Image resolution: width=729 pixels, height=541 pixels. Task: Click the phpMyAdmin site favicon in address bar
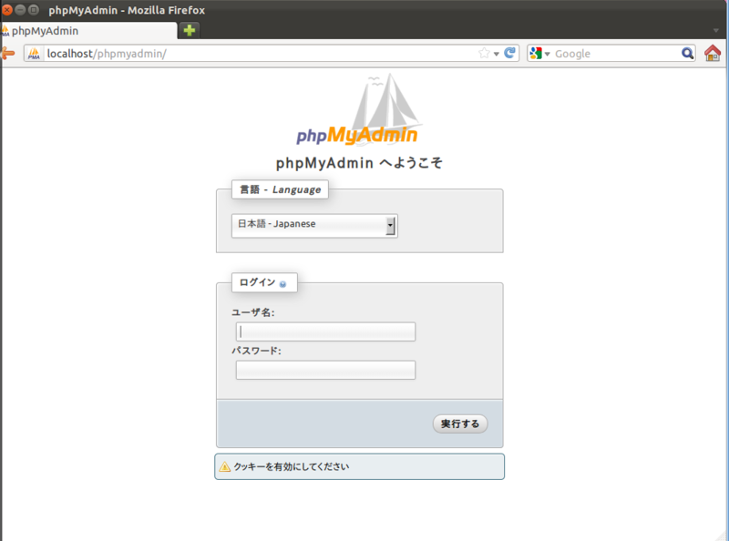(x=34, y=54)
